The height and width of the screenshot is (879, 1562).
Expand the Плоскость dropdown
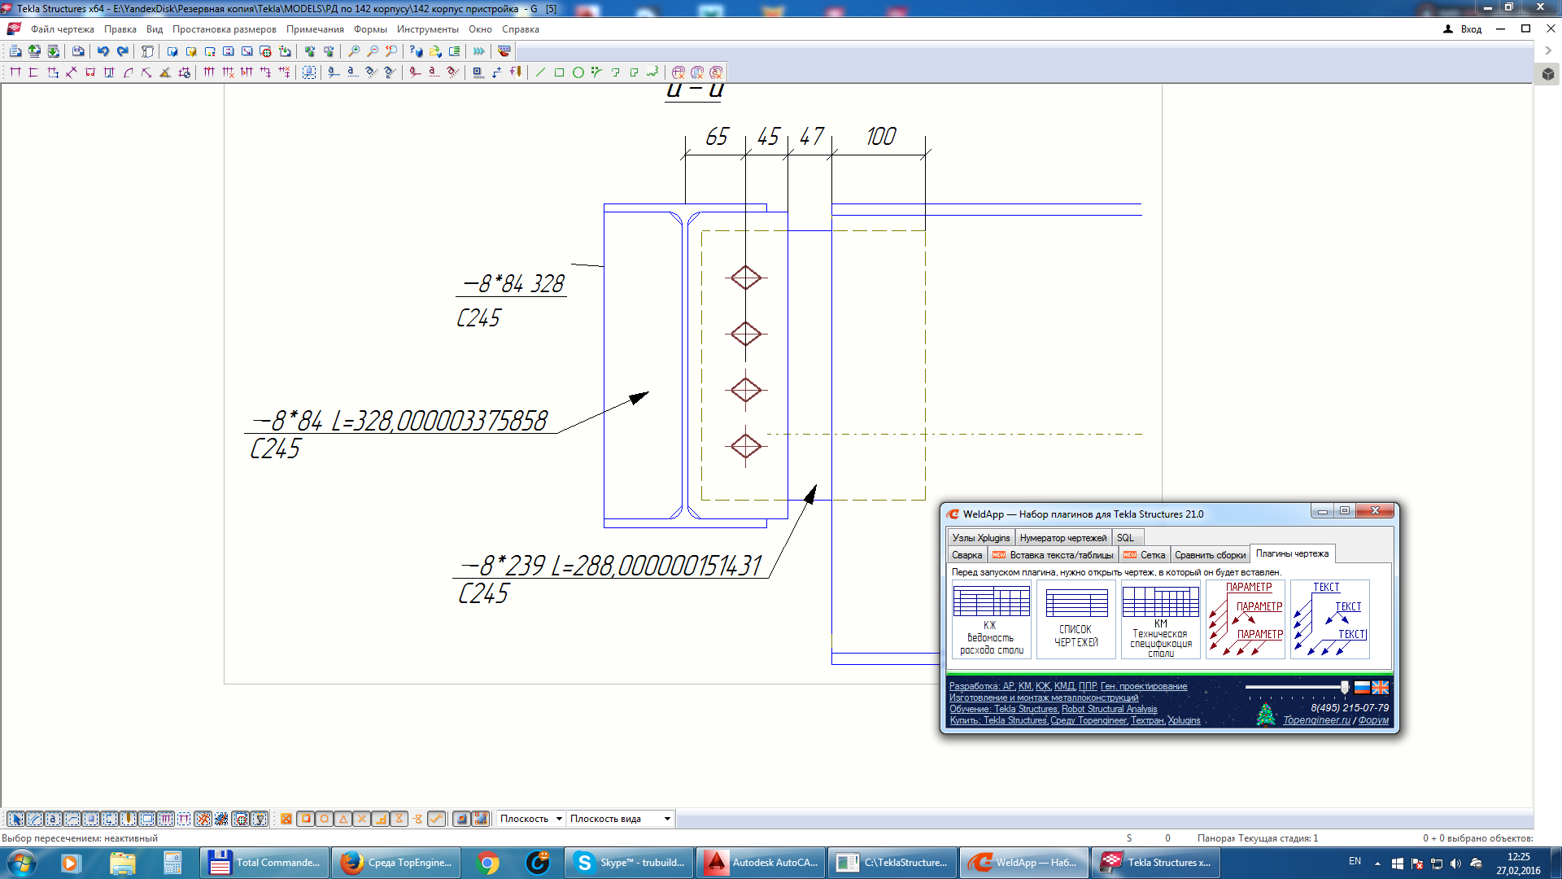click(559, 819)
